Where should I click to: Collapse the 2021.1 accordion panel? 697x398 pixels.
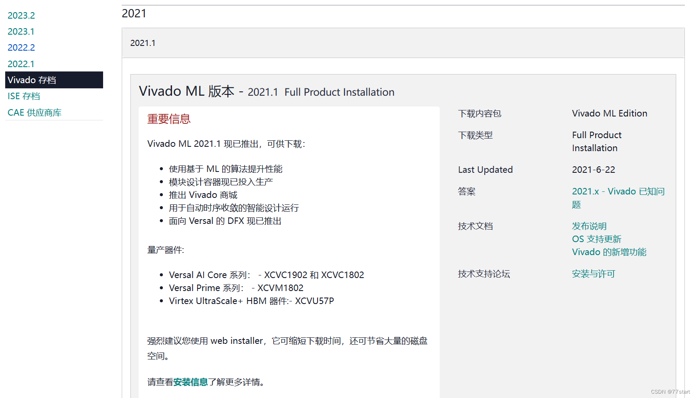[143, 42]
